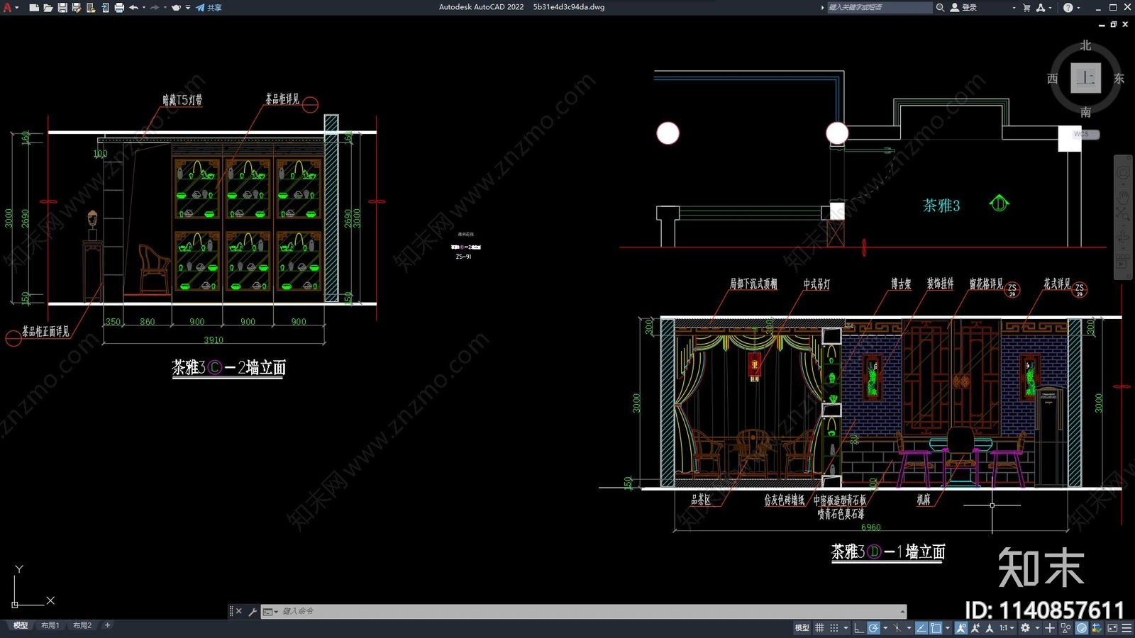Click the Redo arrow

[x=155, y=7]
